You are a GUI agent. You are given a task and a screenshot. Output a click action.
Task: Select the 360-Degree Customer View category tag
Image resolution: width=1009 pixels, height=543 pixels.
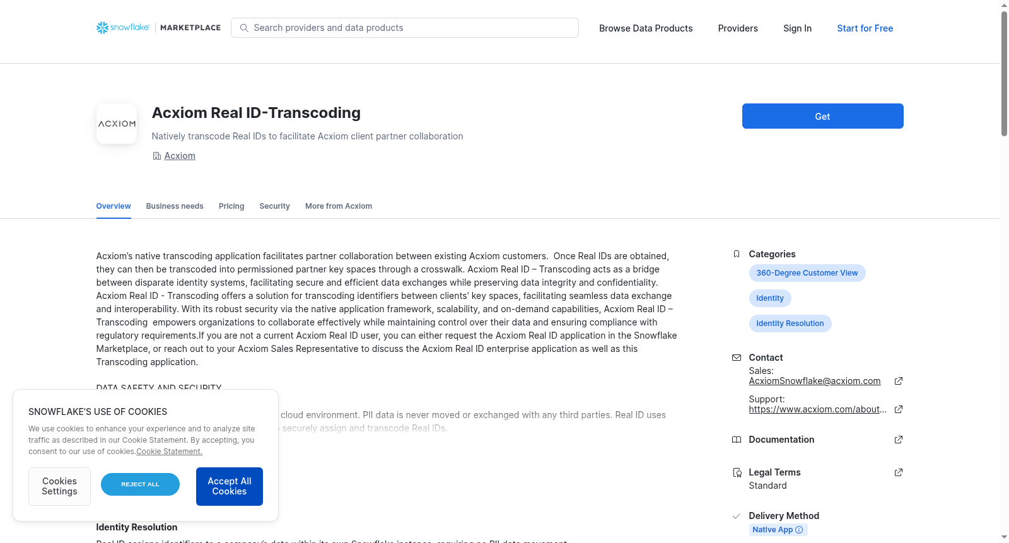807,273
